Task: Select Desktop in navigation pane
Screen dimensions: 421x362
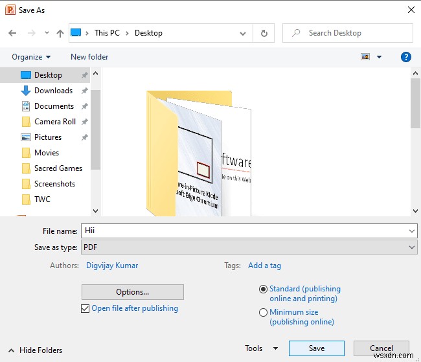Action: 45,75
